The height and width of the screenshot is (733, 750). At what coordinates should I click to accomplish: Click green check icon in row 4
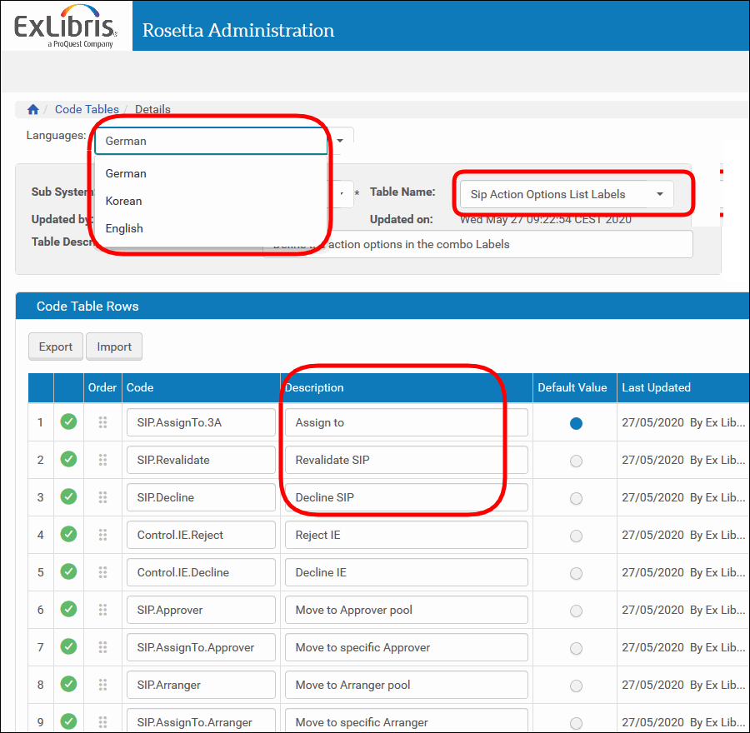68,535
